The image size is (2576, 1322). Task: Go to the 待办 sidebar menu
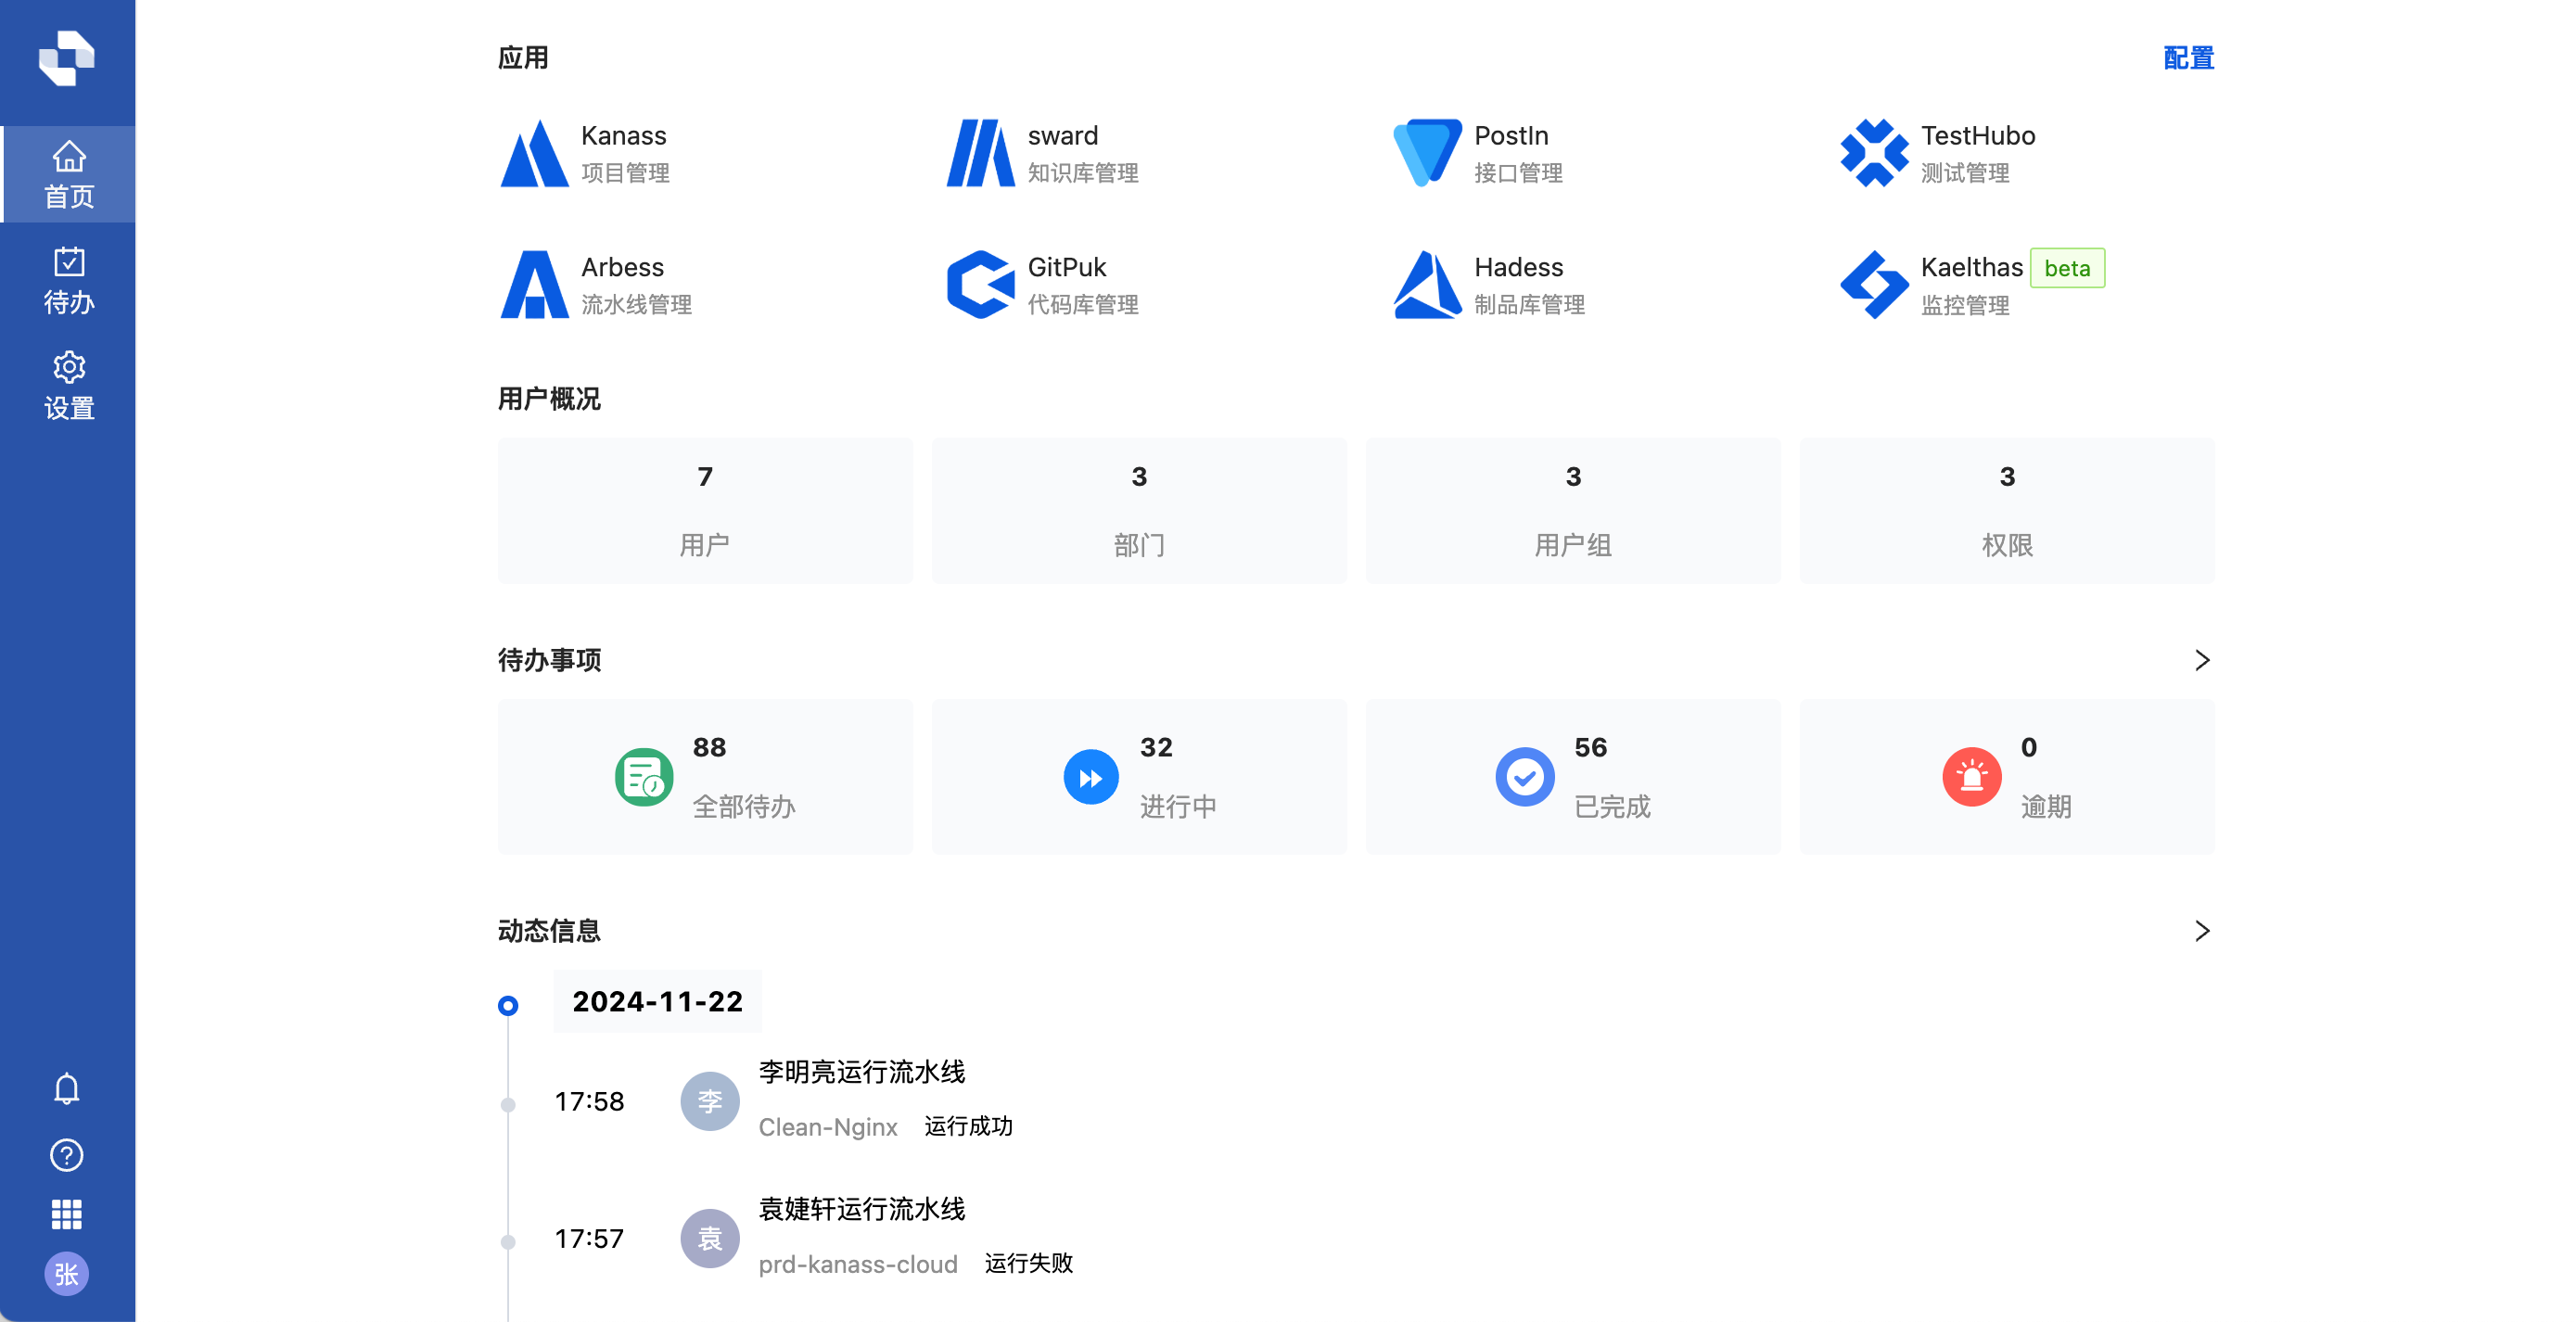68,281
